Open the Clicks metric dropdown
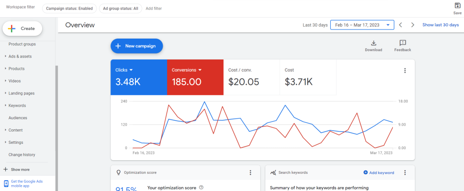The height and width of the screenshot is (191, 464). tap(131, 70)
